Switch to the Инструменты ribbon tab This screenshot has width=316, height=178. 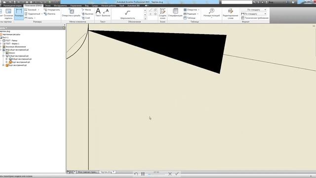(x=60, y=5)
